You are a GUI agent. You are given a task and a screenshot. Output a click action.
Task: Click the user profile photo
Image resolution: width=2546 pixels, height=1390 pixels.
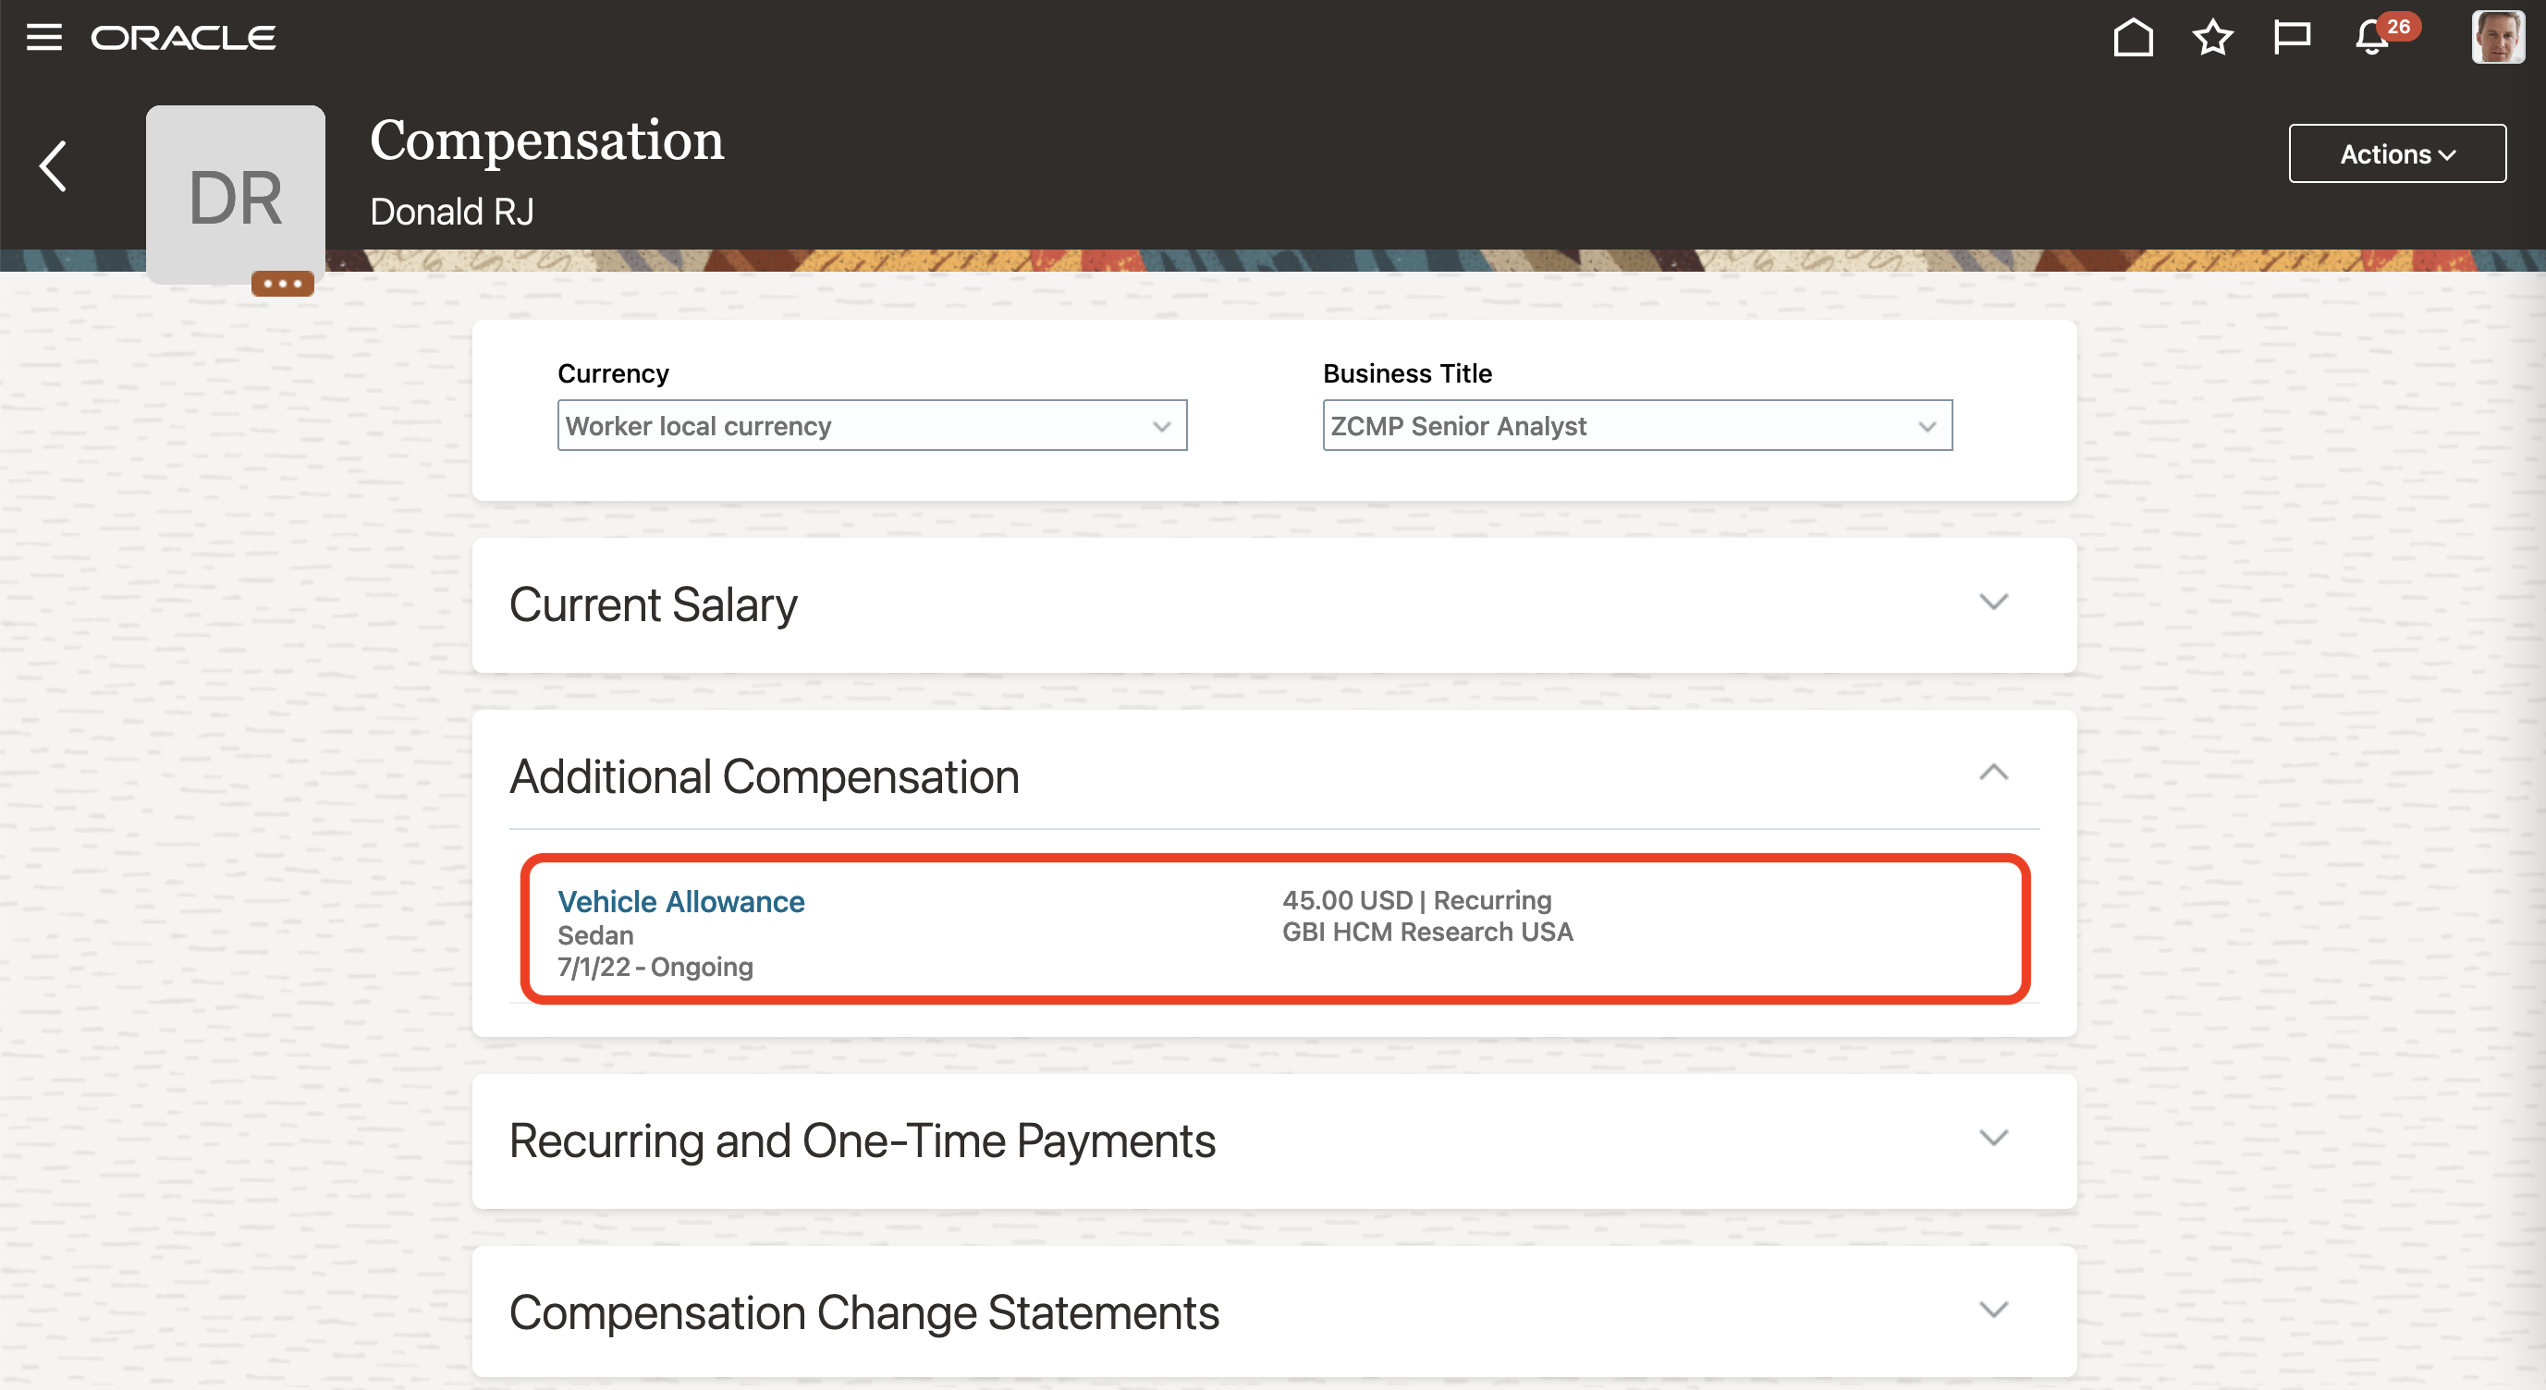click(x=2497, y=38)
